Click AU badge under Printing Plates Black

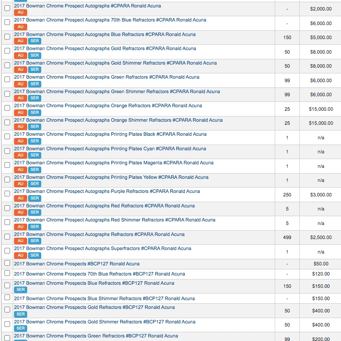(21, 141)
